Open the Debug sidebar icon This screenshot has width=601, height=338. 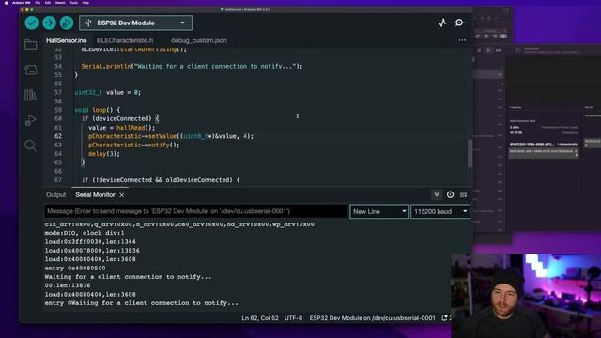(x=31, y=120)
